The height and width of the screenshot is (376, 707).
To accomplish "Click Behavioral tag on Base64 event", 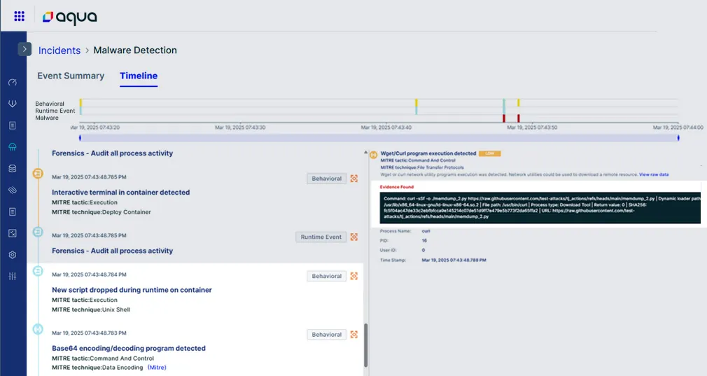I will pyautogui.click(x=326, y=335).
